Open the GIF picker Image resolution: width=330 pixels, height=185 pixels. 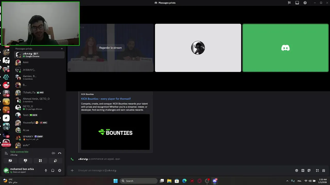point(303,170)
